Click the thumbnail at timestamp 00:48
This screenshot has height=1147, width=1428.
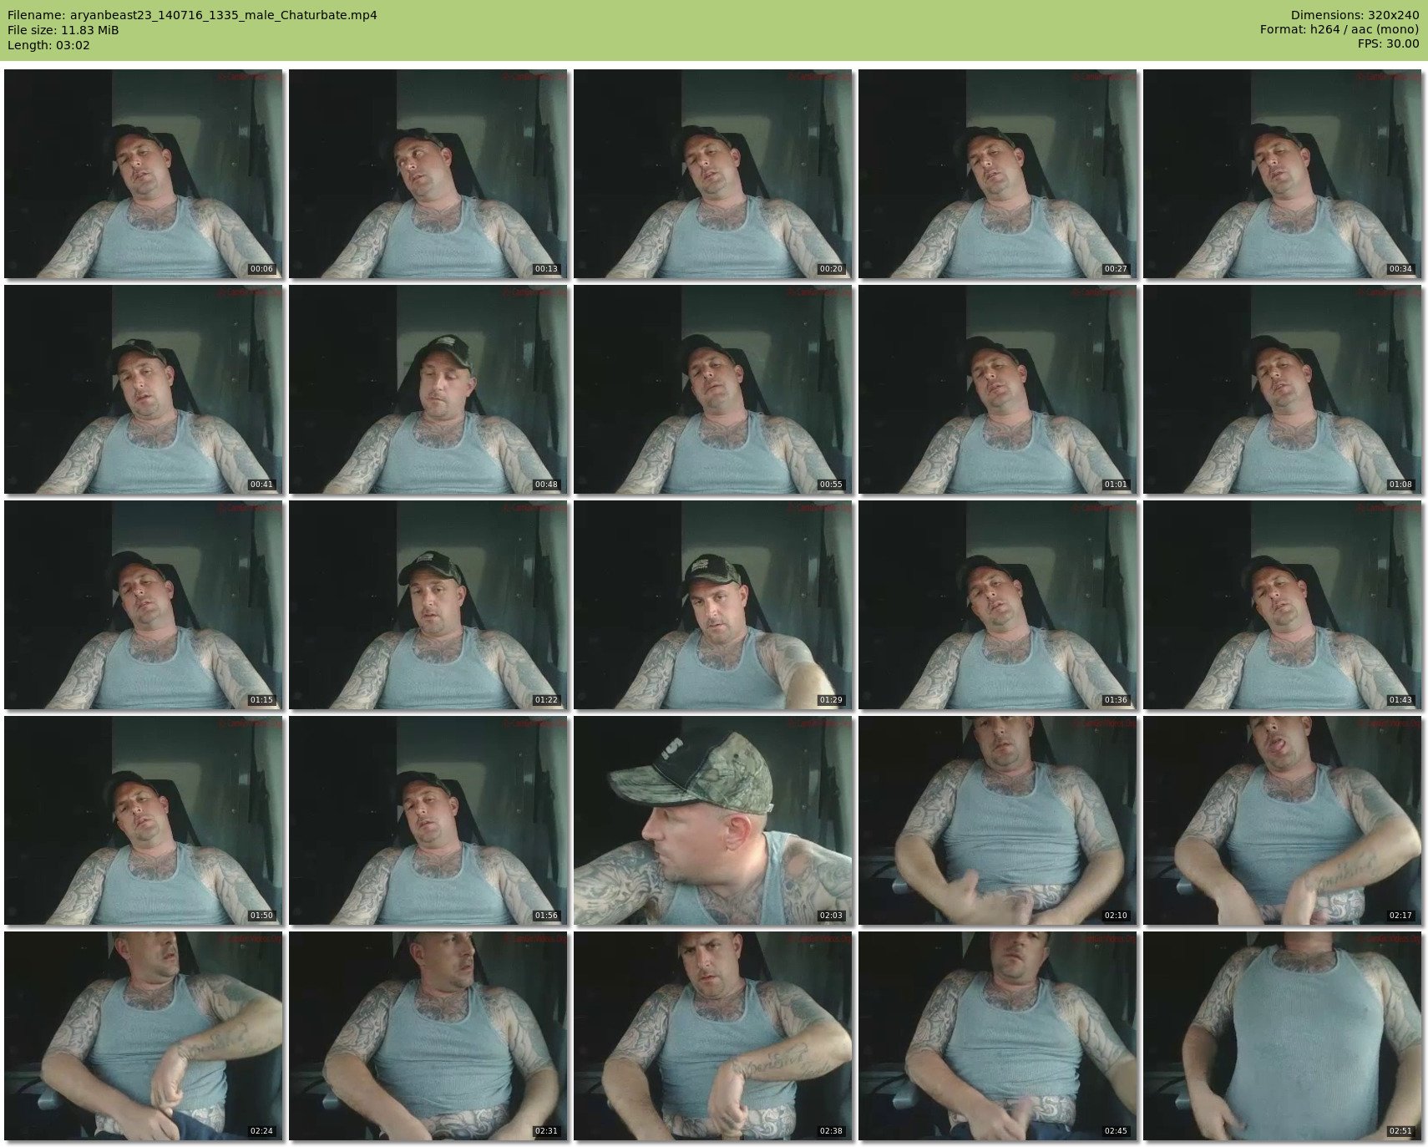coord(428,389)
